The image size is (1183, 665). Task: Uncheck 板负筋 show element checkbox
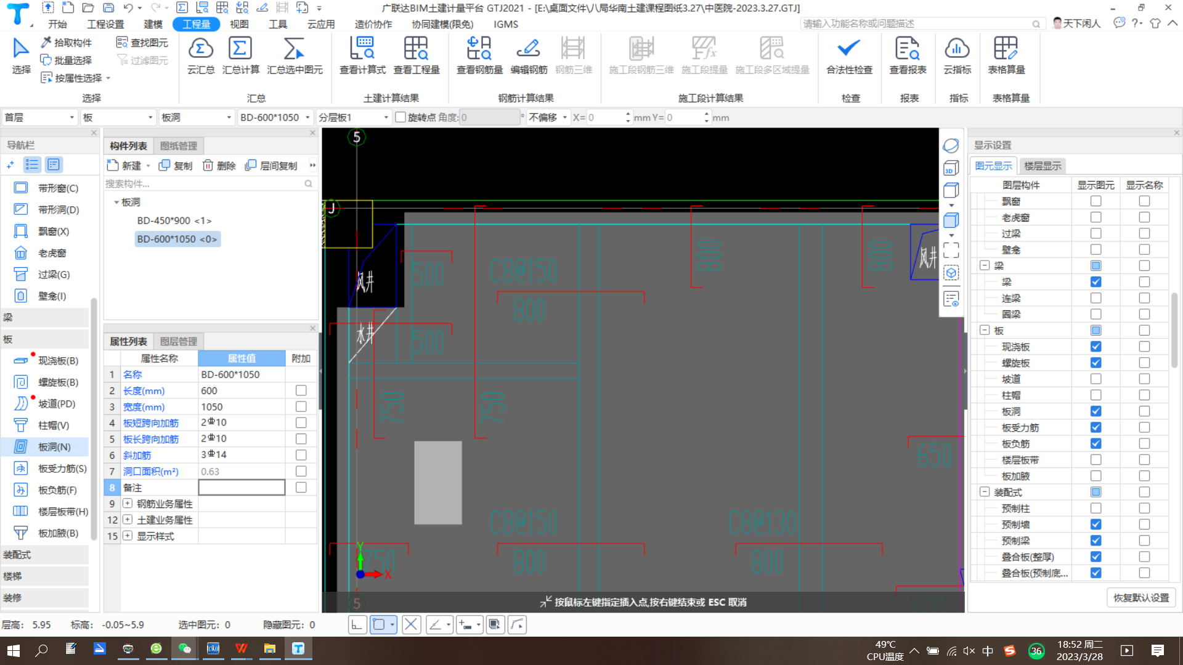pos(1096,443)
